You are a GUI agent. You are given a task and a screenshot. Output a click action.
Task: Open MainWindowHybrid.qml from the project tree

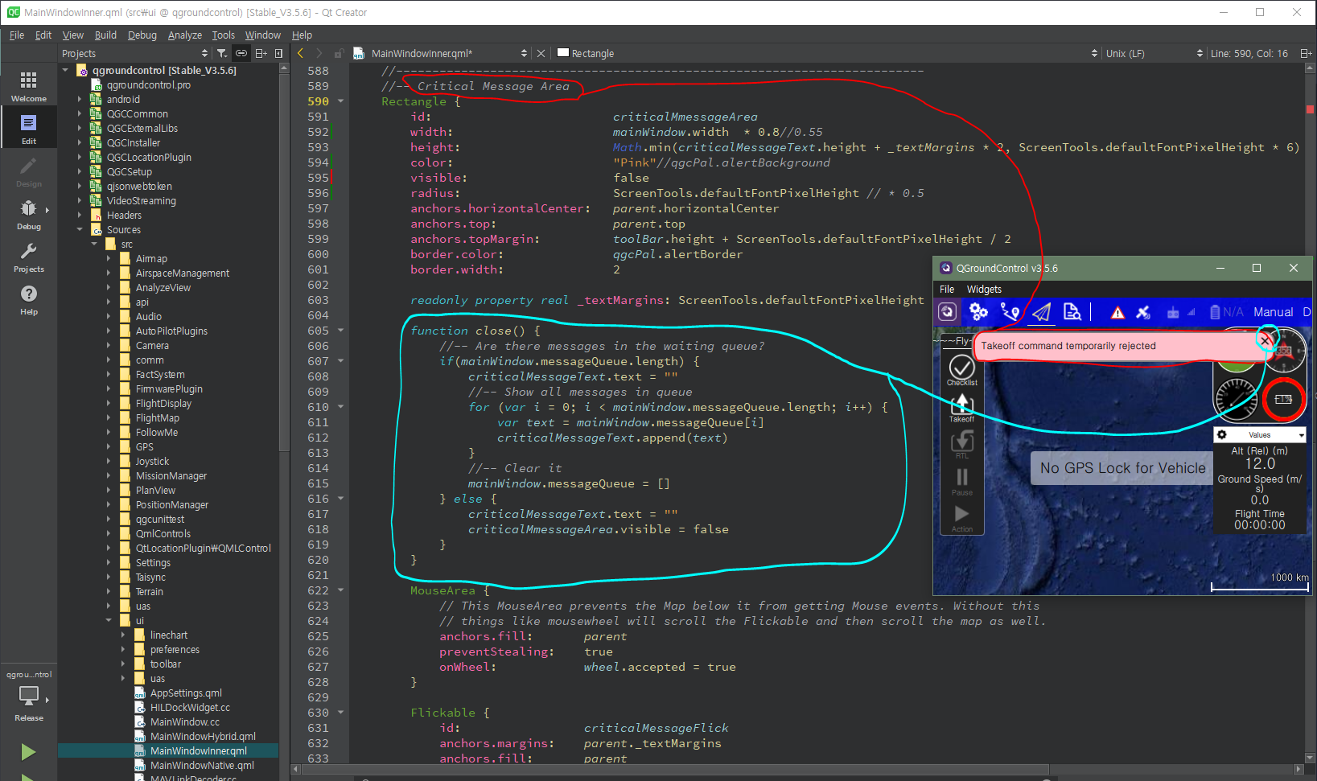[x=203, y=737]
